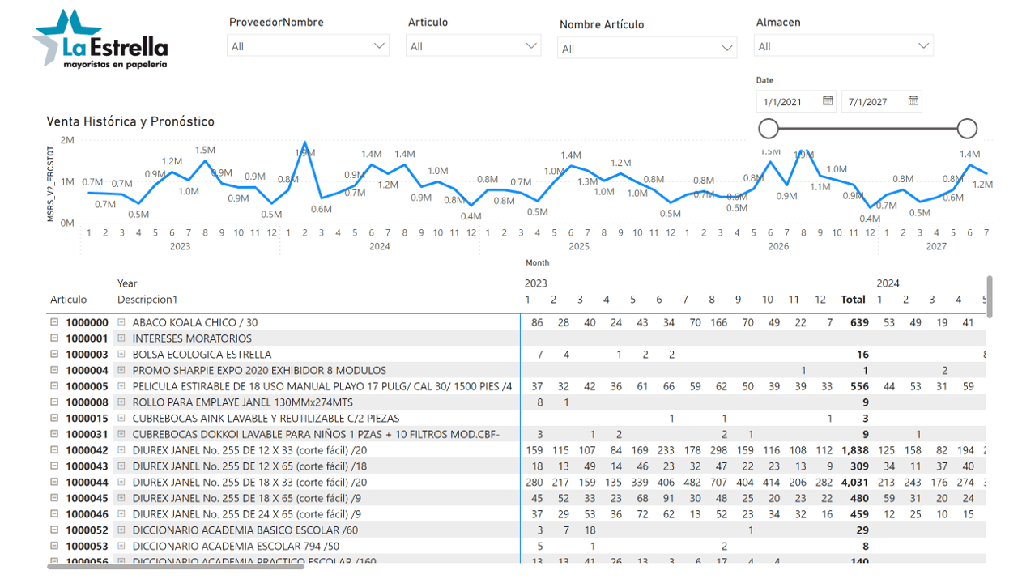Click the 2024 year column header

[888, 283]
